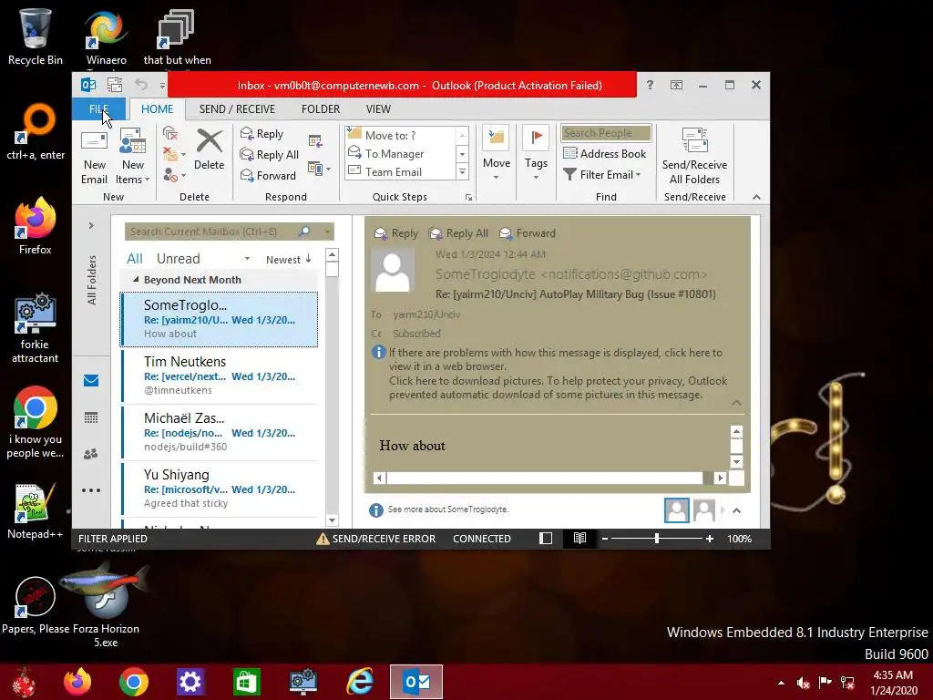Show Unread messages filter

click(x=178, y=259)
